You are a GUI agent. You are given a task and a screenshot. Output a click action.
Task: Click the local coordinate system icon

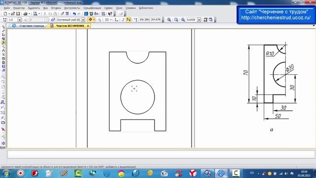point(117,20)
